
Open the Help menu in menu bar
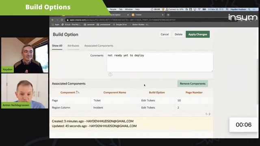coord(137,9)
